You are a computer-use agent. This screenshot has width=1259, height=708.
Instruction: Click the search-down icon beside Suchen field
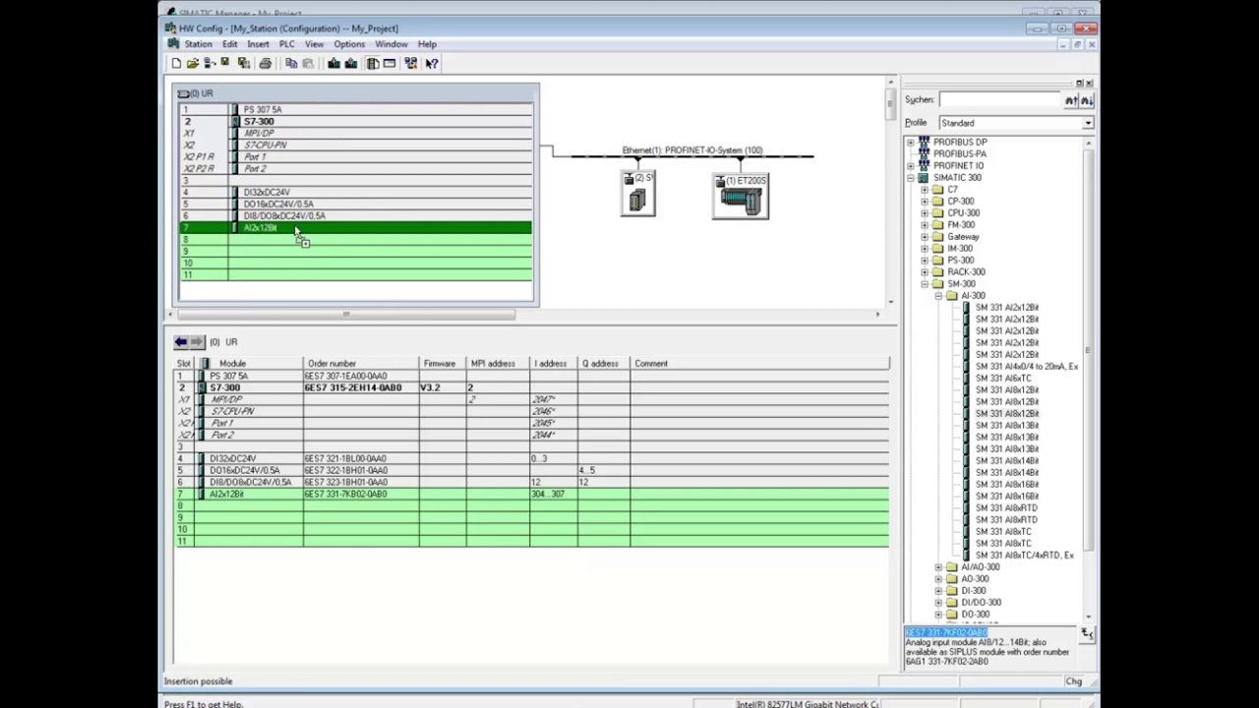click(1087, 99)
